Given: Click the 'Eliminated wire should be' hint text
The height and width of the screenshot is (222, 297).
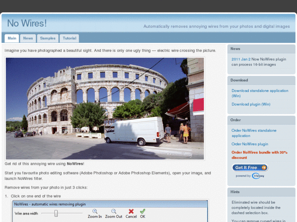Looking at the screenshot, I should click(x=256, y=208).
